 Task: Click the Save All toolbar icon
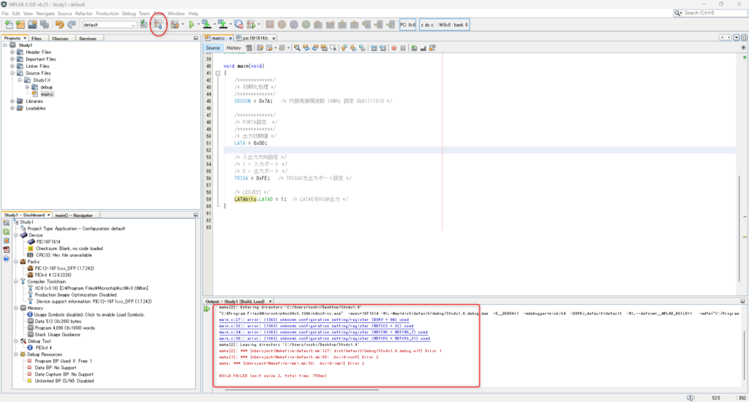pos(45,25)
